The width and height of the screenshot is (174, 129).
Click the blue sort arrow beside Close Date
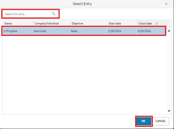[x=157, y=23]
